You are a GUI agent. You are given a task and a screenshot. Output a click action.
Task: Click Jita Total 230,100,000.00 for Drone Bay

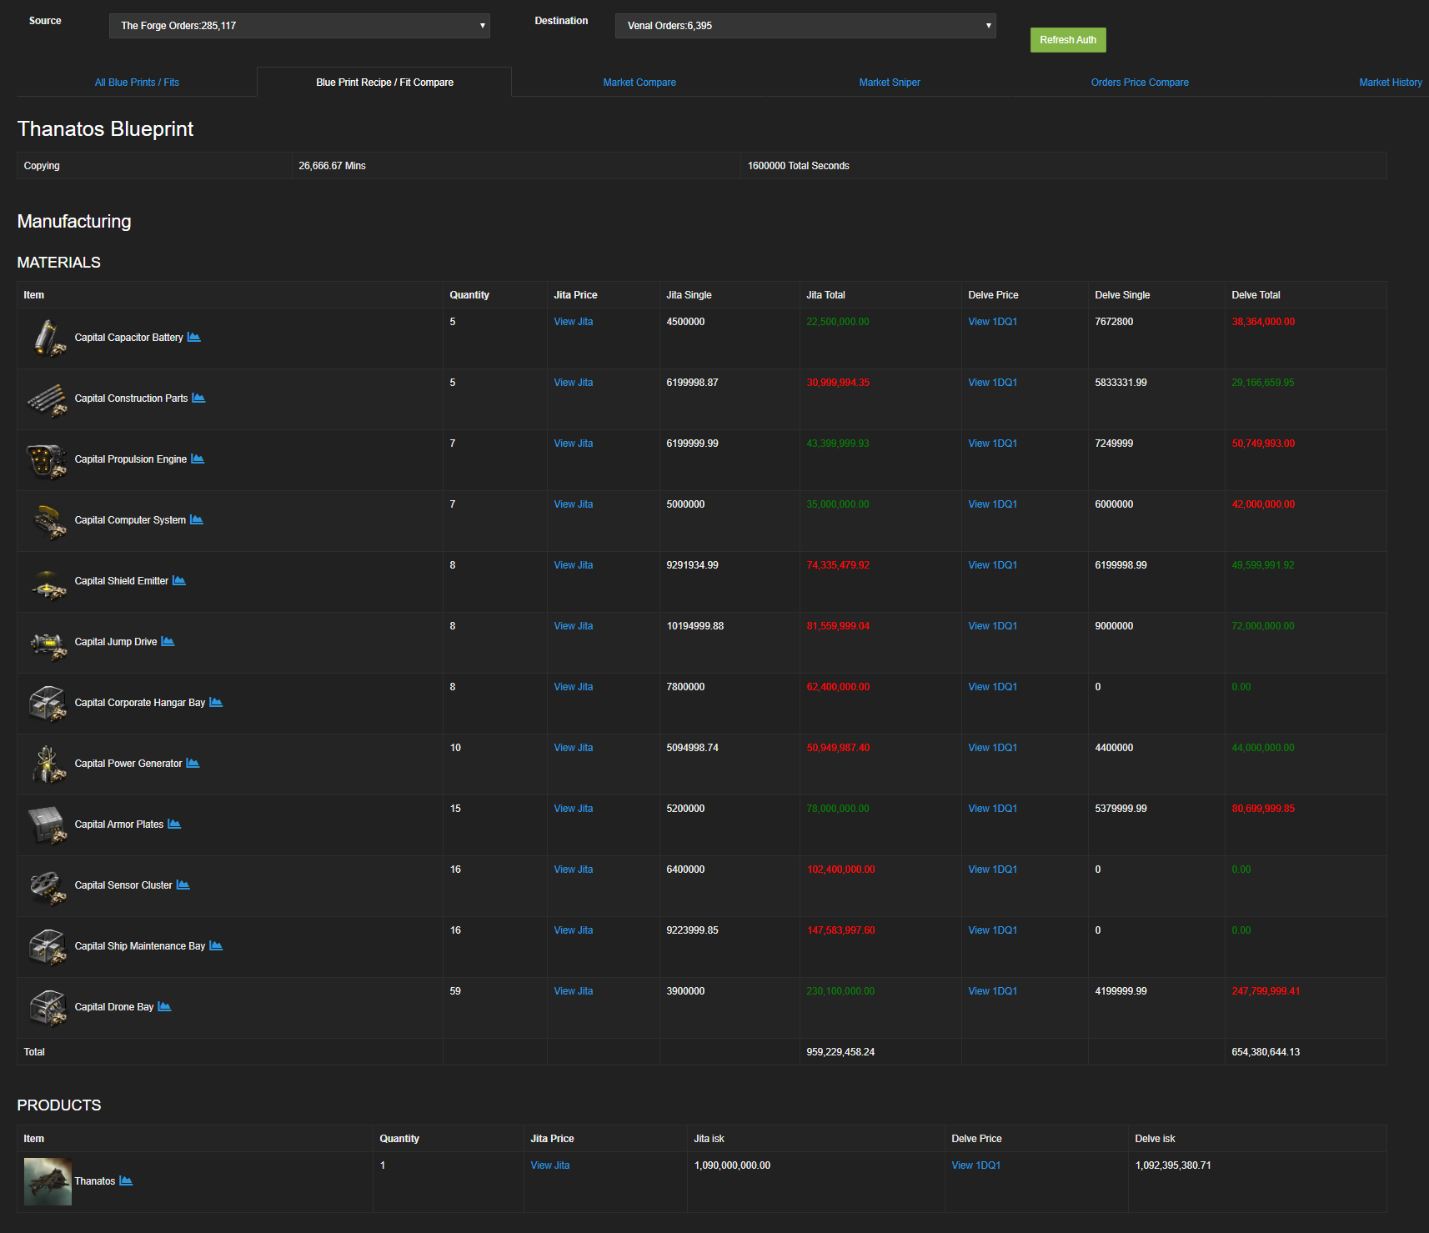coord(840,991)
